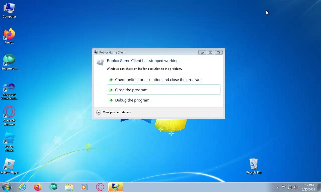Screen dimensions: 321x192
Task: Launch Opera GX from the taskbar
Action: coord(100,187)
